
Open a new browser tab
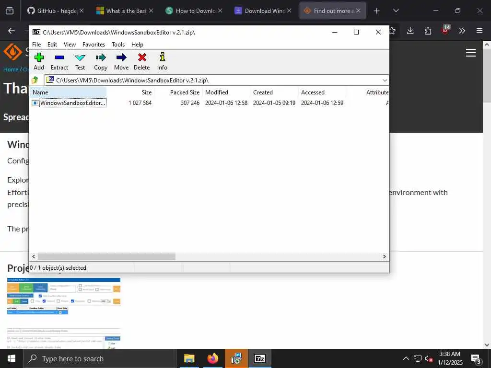(377, 11)
